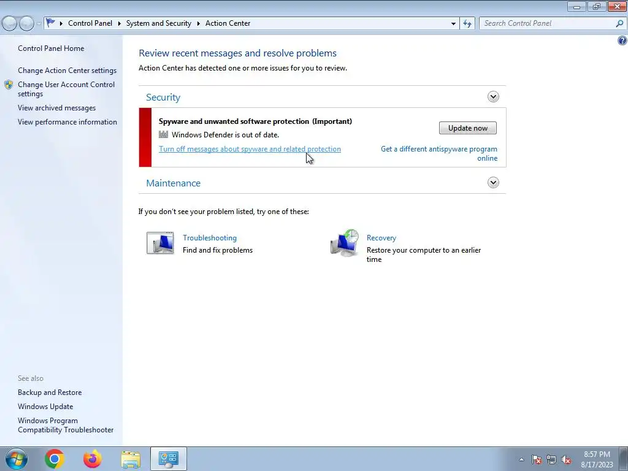Open Windows Update link

[x=45, y=407]
